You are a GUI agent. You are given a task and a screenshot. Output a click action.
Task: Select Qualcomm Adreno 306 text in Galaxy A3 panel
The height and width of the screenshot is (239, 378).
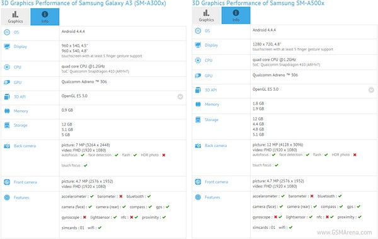[84, 81]
